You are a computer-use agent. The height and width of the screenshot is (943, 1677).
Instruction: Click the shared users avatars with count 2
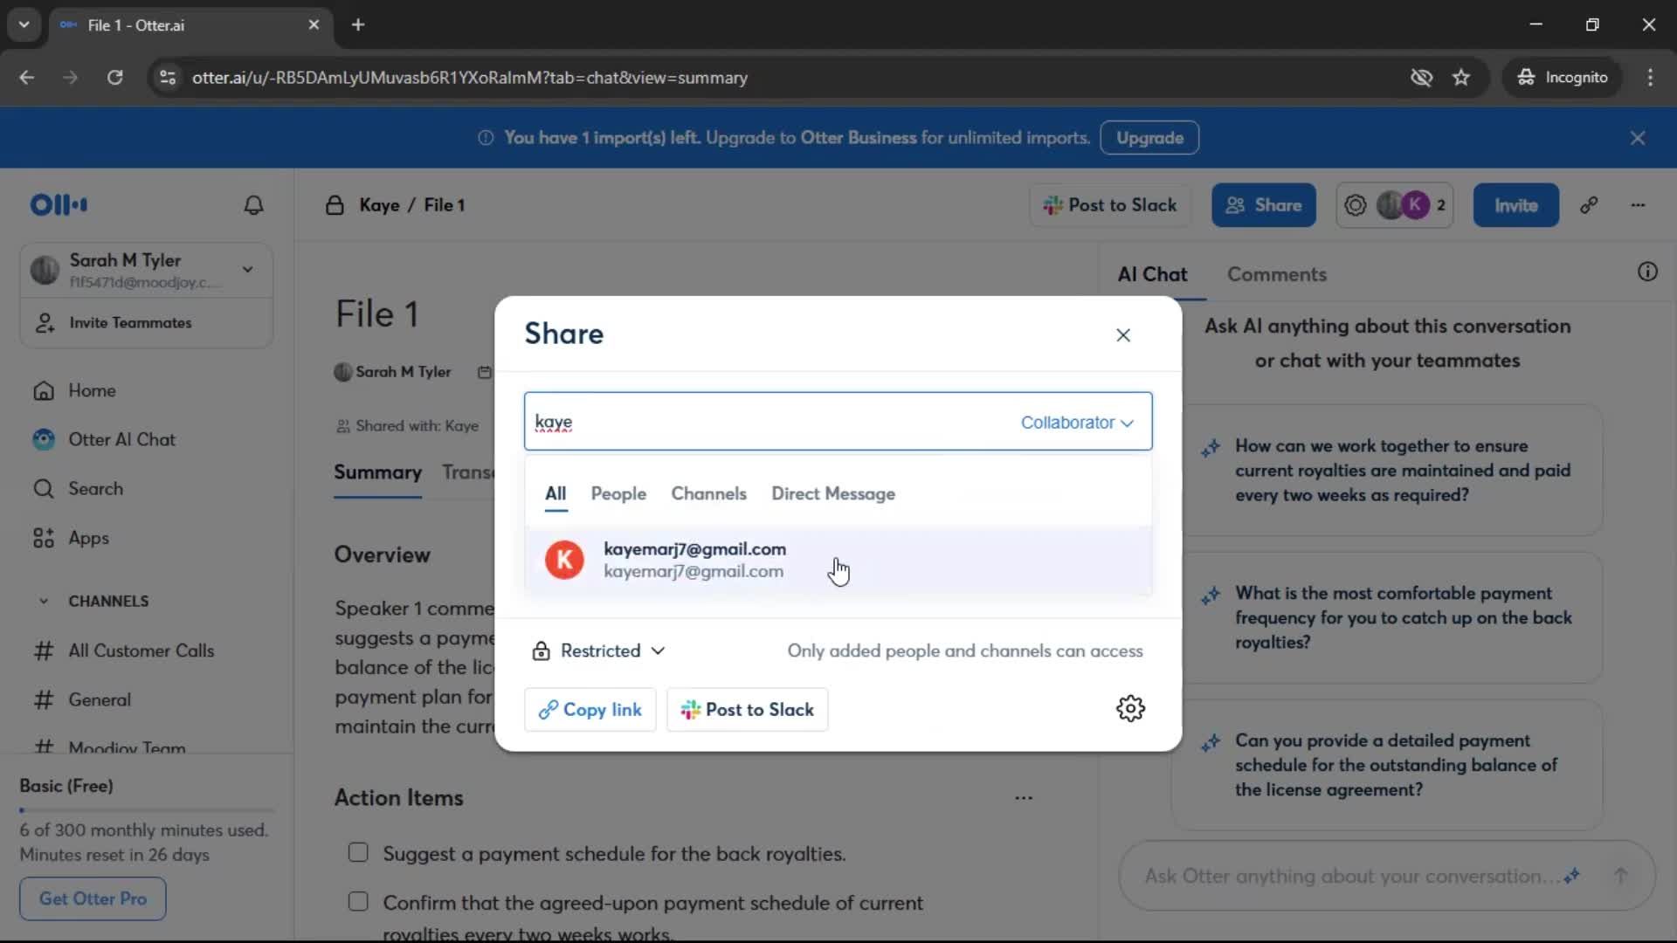(x=1411, y=205)
